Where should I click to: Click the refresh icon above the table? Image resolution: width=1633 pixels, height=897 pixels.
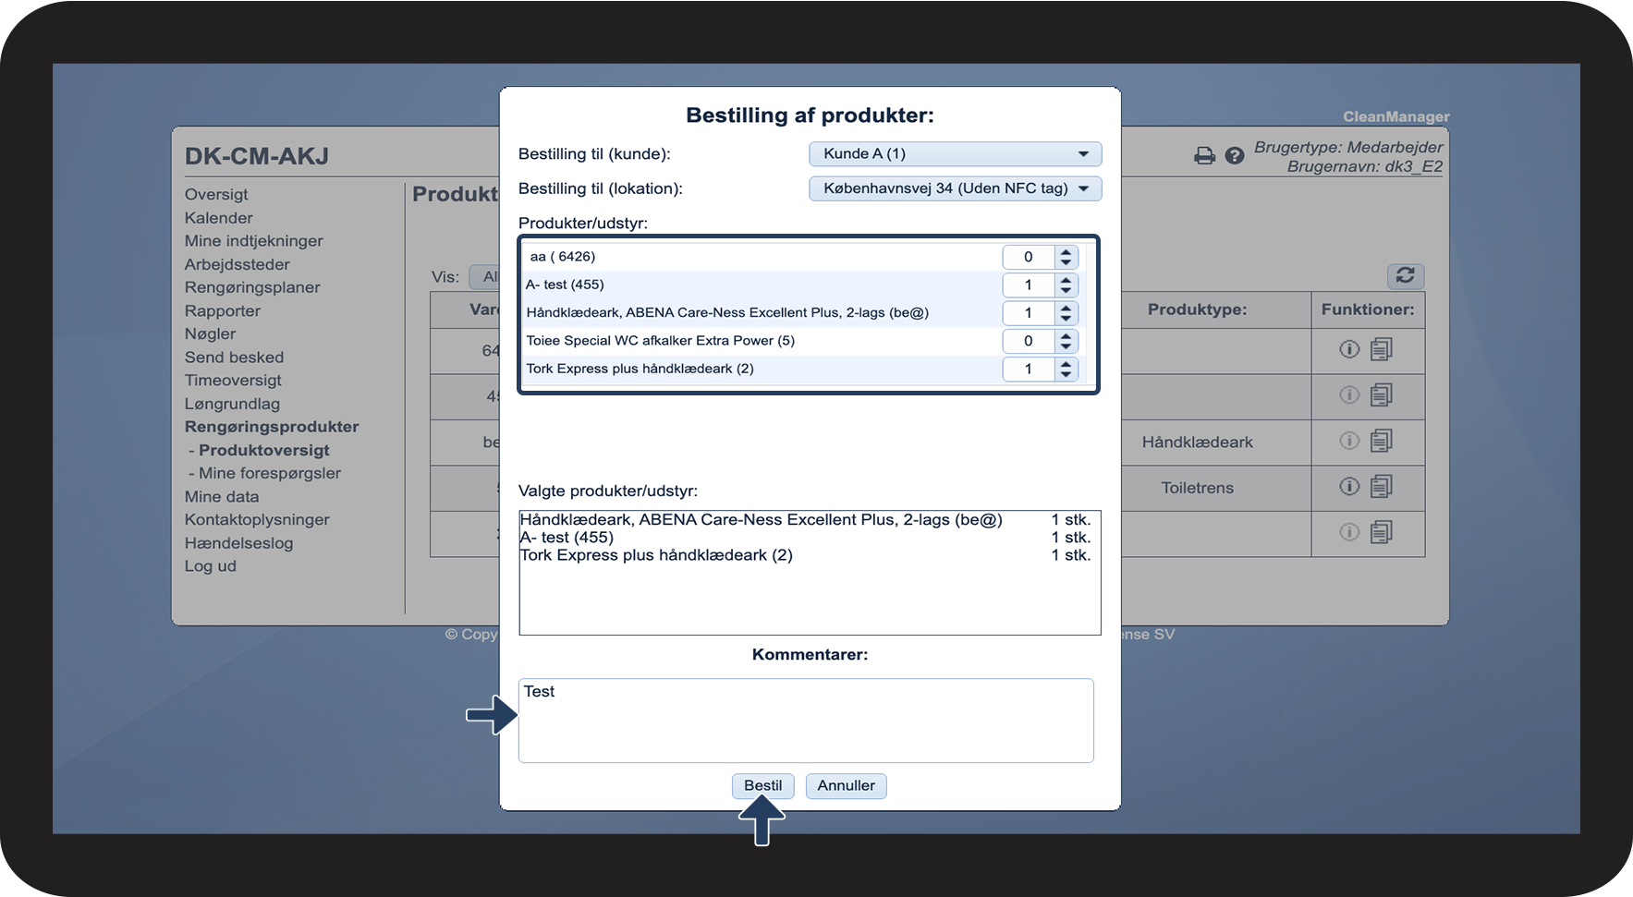coord(1406,275)
